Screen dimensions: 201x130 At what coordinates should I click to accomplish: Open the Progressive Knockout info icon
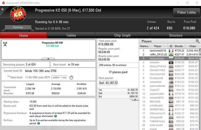(x=55, y=116)
